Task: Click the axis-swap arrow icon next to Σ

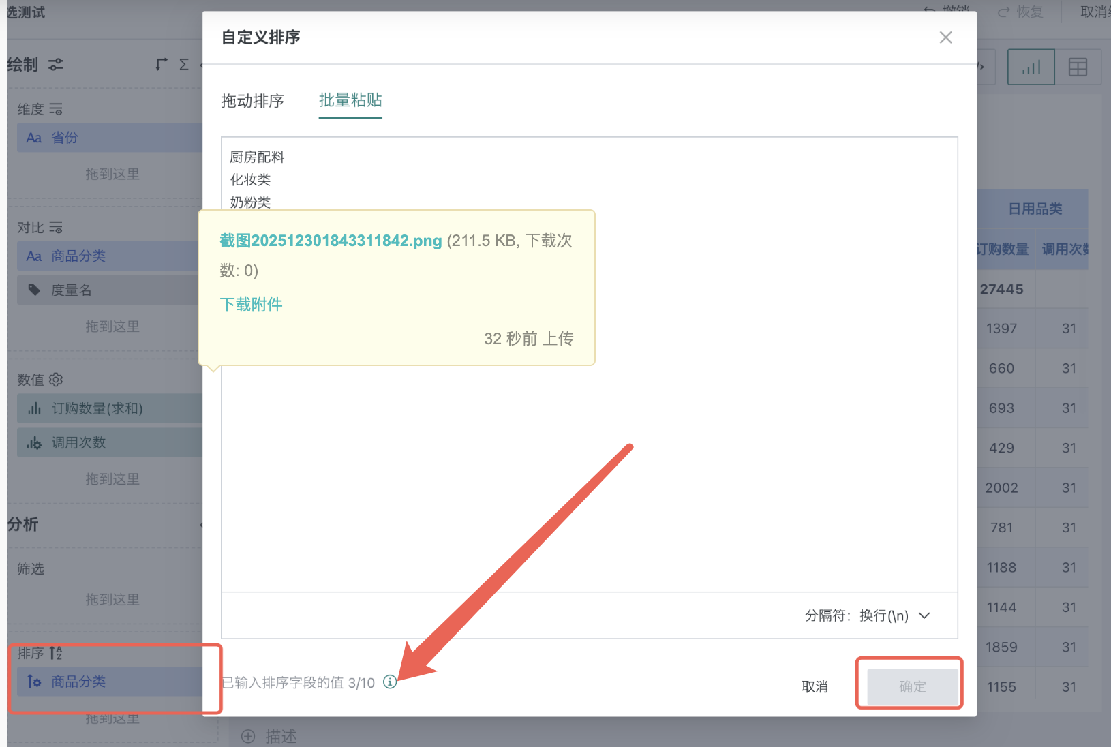Action: (161, 64)
